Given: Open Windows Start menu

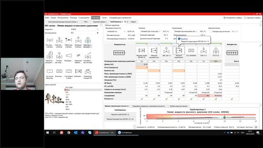Looking at the screenshot, I should [48, 132].
